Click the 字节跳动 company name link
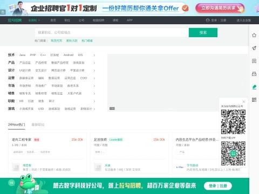Image resolution: width=259 pixels, height=194 pixels. 192,165
